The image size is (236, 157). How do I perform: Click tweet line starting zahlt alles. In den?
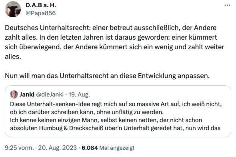111,37
